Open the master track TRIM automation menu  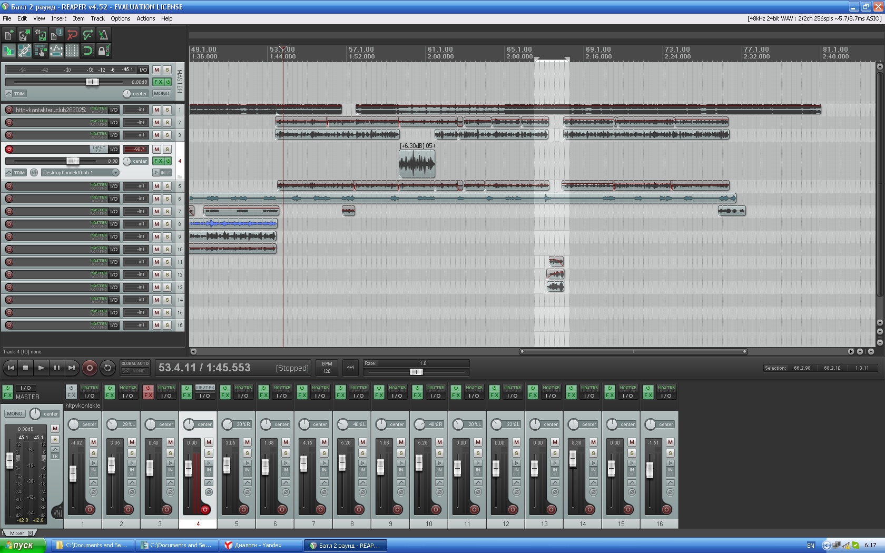click(16, 94)
